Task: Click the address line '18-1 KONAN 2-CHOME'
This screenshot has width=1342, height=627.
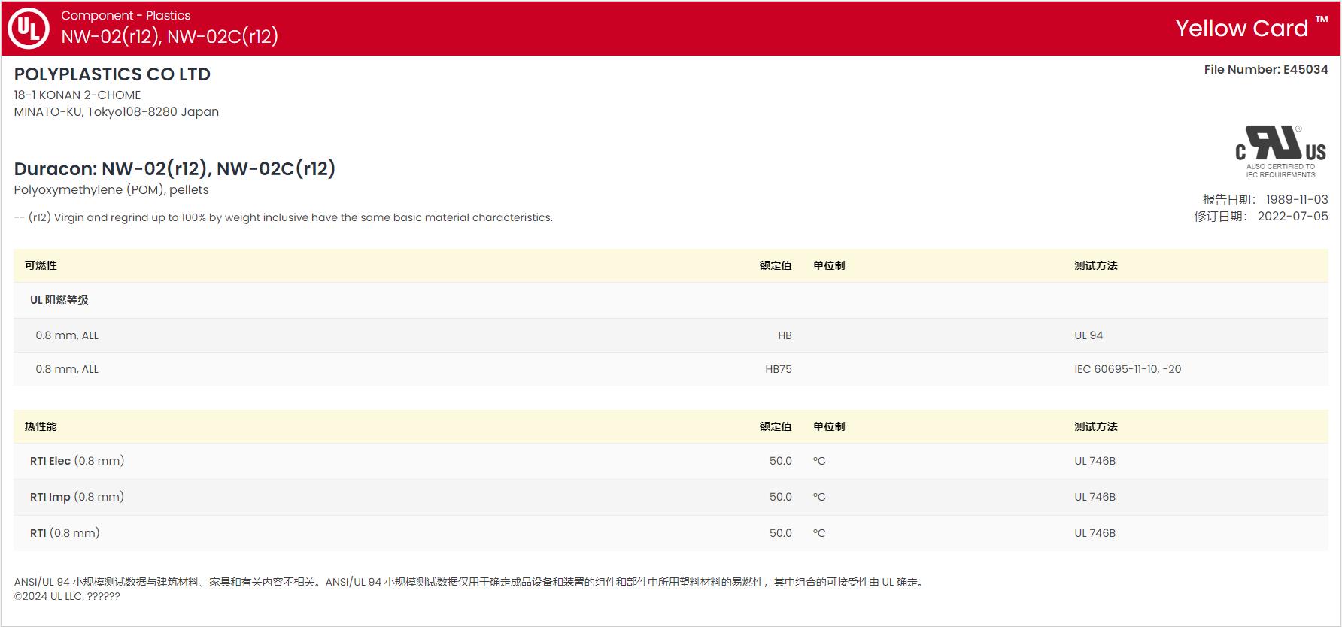Action: coord(77,95)
